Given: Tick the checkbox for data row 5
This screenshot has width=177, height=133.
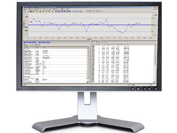Looking at the screenshot, I should [x=93, y=53].
